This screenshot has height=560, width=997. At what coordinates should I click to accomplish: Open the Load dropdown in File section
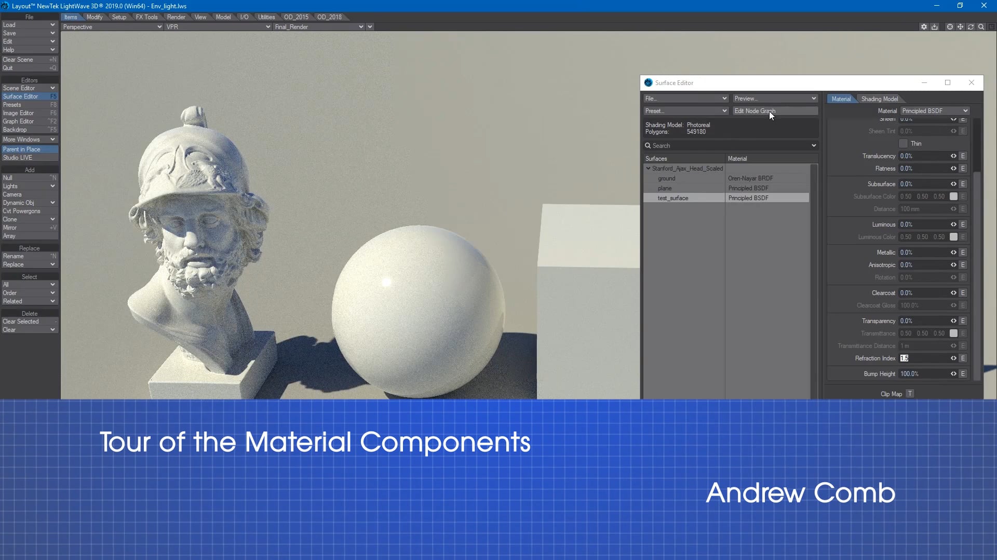pyautogui.click(x=29, y=25)
